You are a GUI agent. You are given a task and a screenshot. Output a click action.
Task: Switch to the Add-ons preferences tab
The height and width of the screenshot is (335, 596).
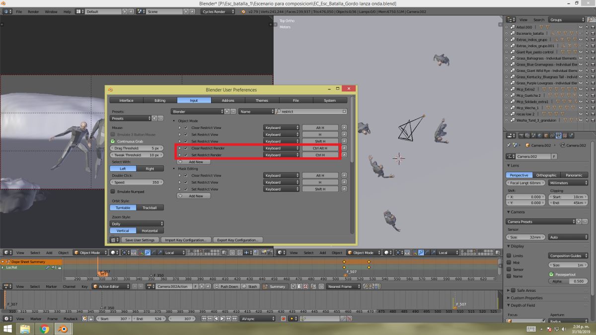pyautogui.click(x=228, y=100)
